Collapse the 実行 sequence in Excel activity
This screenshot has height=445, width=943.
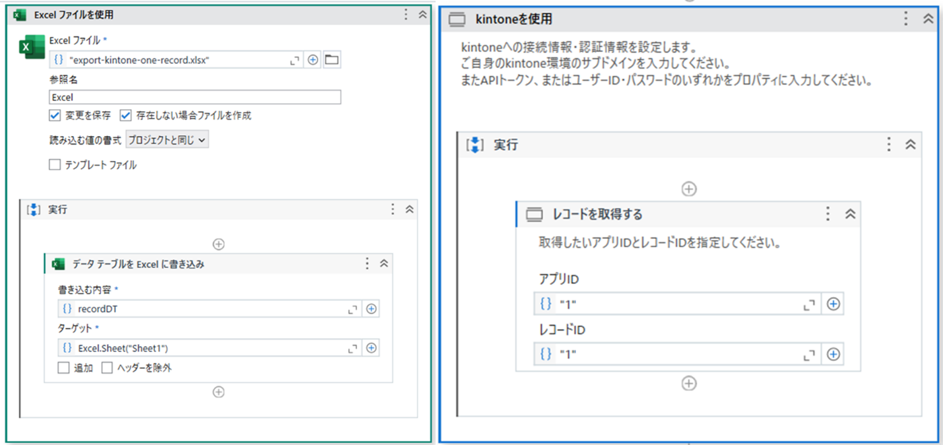(x=409, y=209)
